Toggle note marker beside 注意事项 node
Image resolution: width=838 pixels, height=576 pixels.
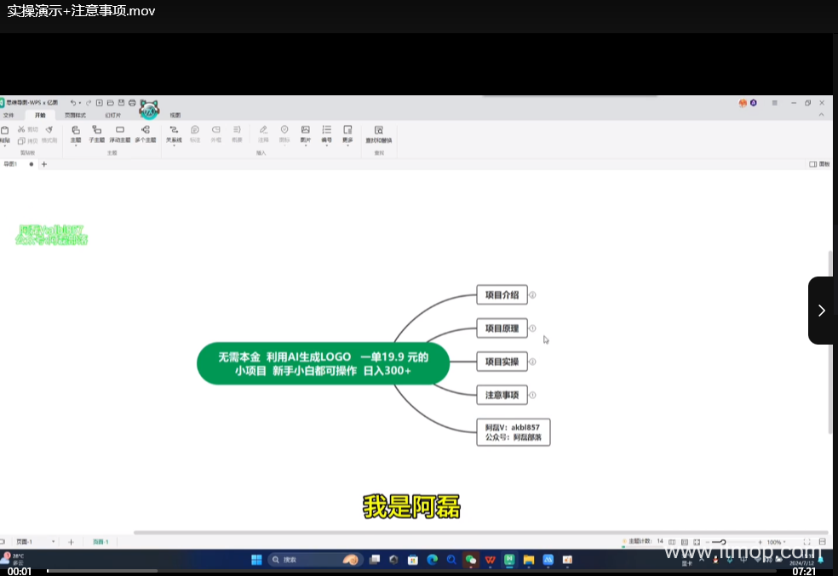coord(532,395)
